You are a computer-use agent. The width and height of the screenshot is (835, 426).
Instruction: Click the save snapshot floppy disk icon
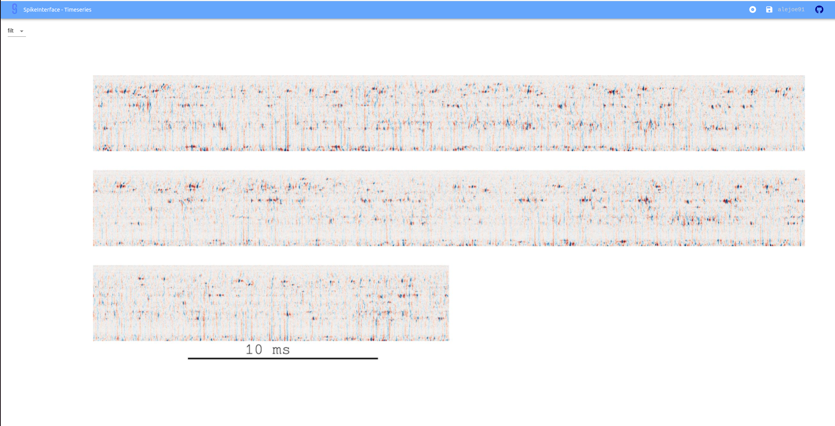point(768,9)
